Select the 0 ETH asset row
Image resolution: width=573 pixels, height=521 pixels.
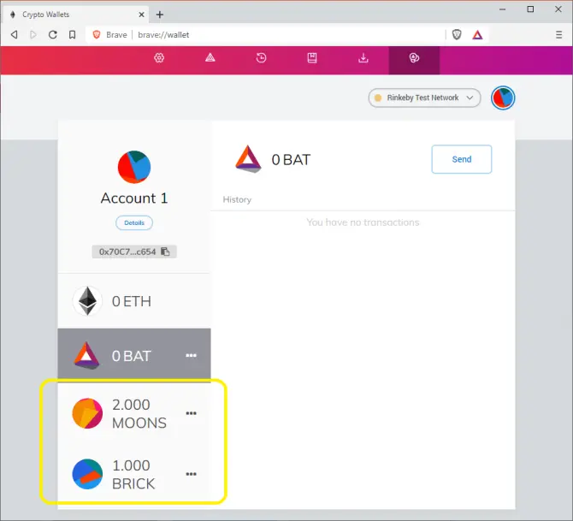(x=134, y=301)
